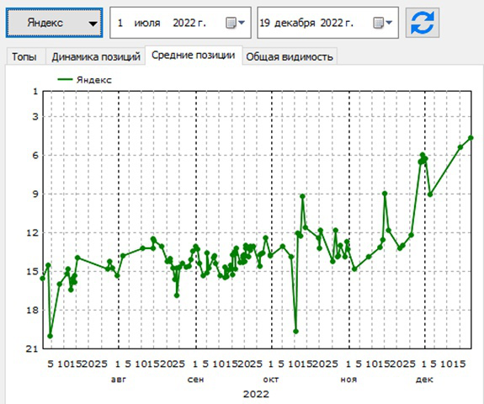This screenshot has width=484, height=404.
Task: Click the окт month label on the axis
Action: 271,380
